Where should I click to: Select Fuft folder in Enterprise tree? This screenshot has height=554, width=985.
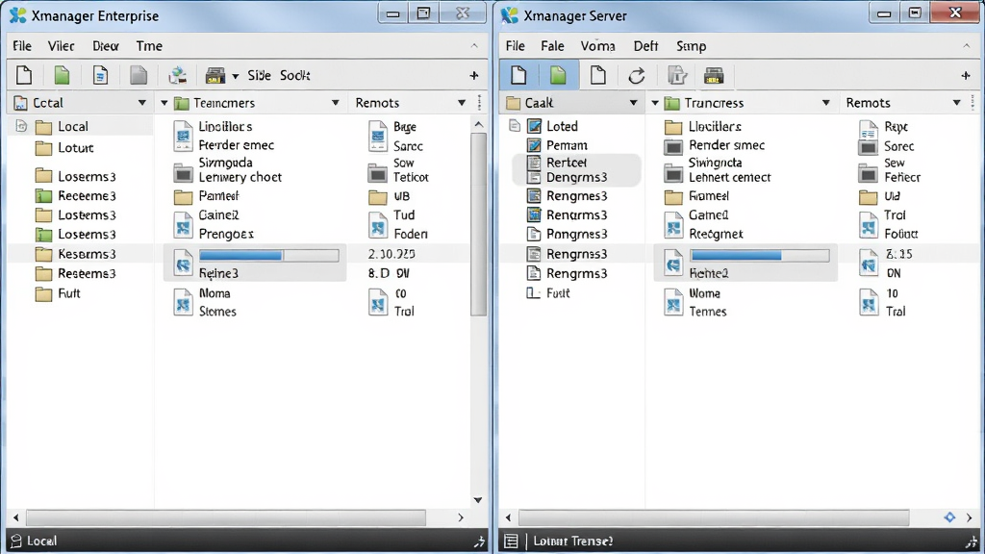[x=58, y=293]
